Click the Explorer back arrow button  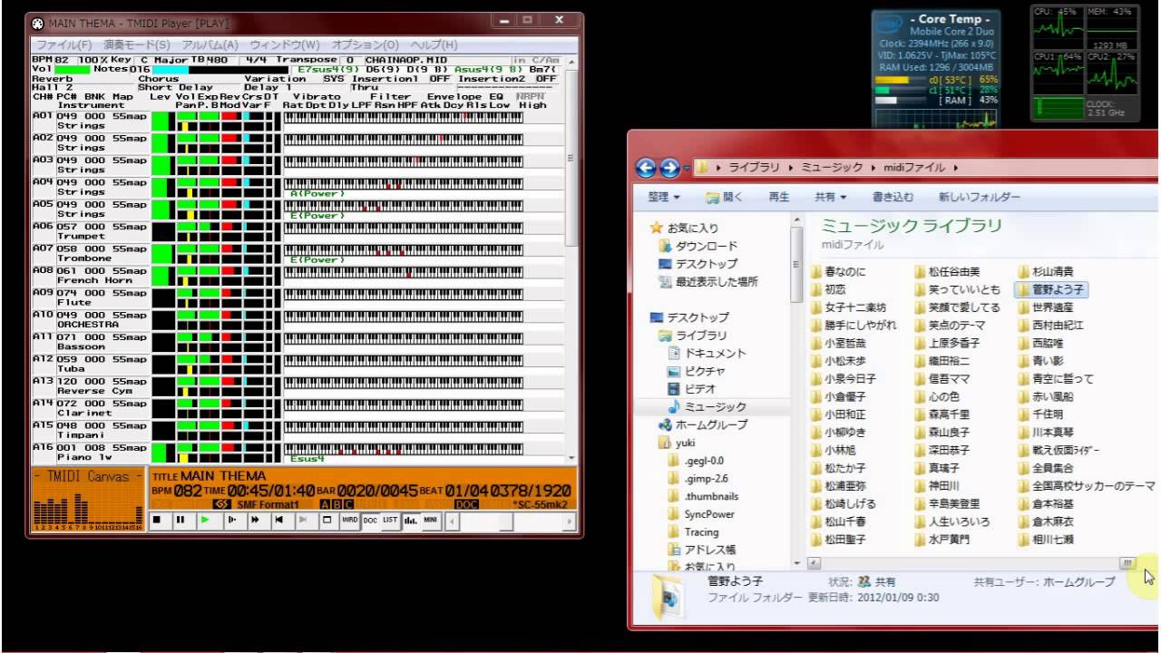pyautogui.click(x=646, y=168)
